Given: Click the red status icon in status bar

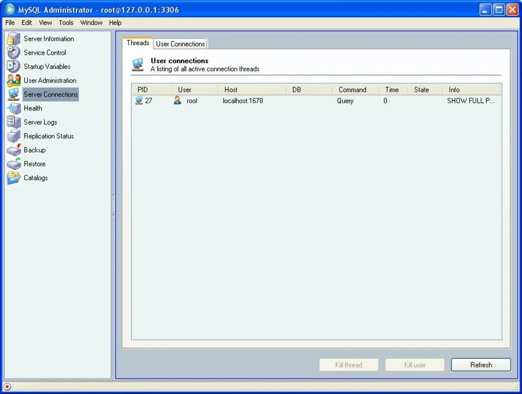Looking at the screenshot, I should 7,387.
